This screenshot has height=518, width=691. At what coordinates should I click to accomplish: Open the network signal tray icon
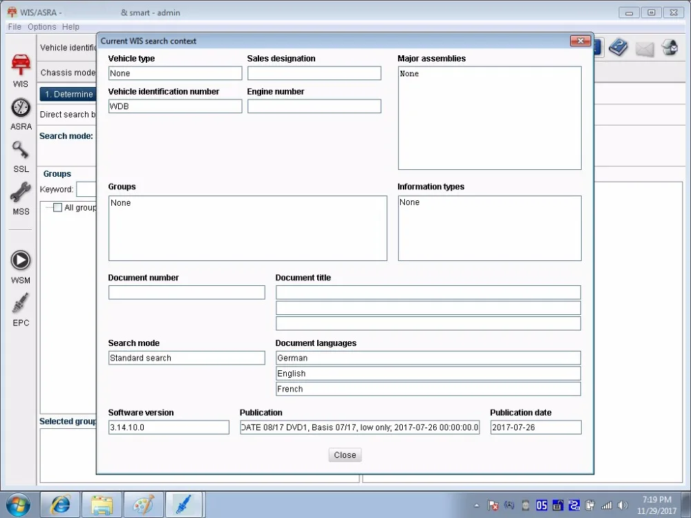pos(607,506)
